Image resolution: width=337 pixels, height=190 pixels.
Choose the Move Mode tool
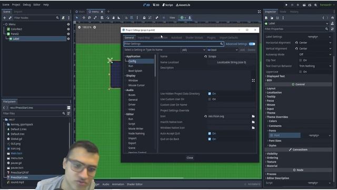pyautogui.click(x=84, y=17)
